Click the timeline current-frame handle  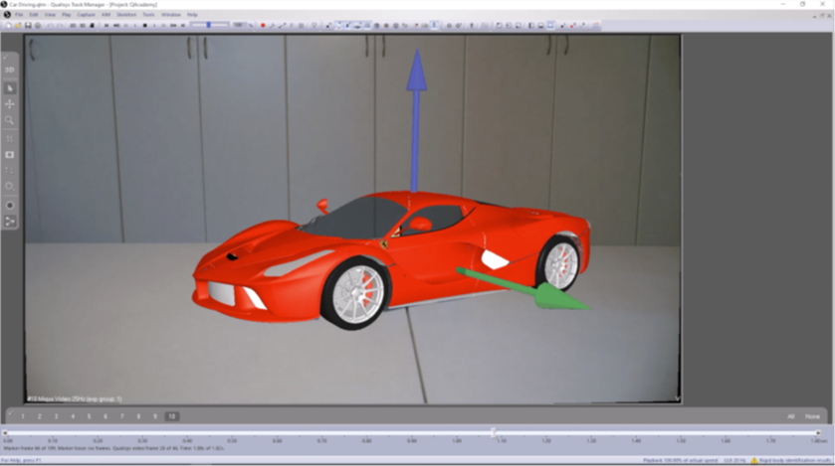tap(493, 432)
